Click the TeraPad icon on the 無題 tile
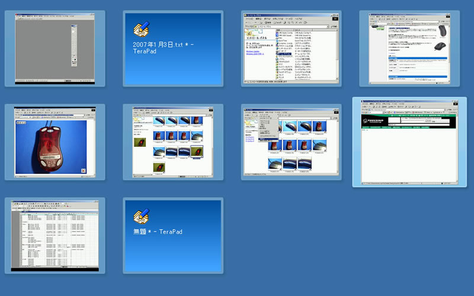 [140, 216]
